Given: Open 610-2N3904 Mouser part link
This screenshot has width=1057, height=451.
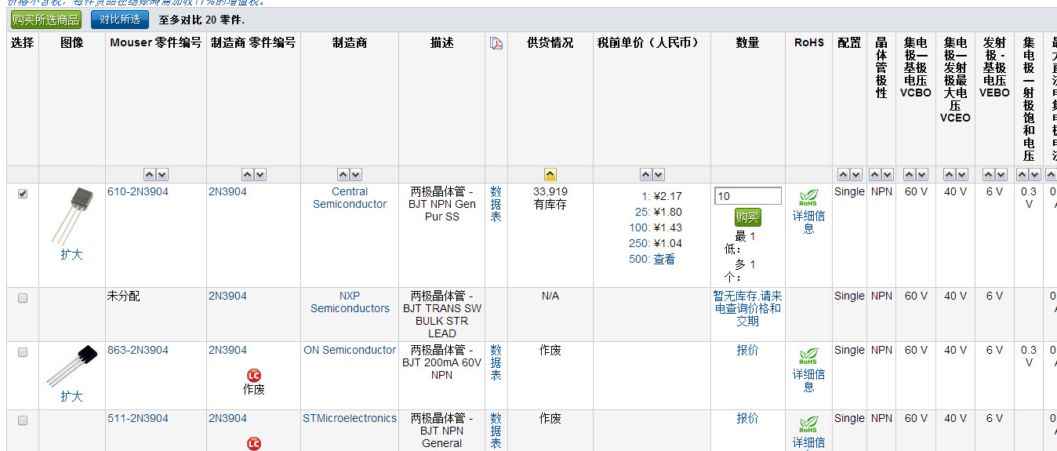Looking at the screenshot, I should pyautogui.click(x=138, y=191).
